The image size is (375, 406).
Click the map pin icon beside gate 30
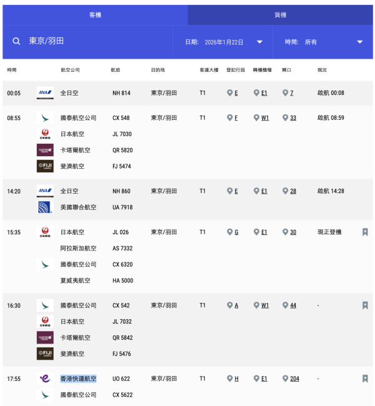285,232
